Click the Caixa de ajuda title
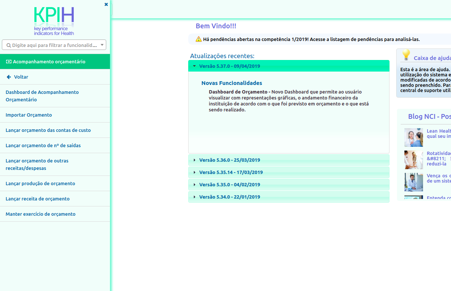Viewport: 451px width, 291px height. tap(432, 58)
